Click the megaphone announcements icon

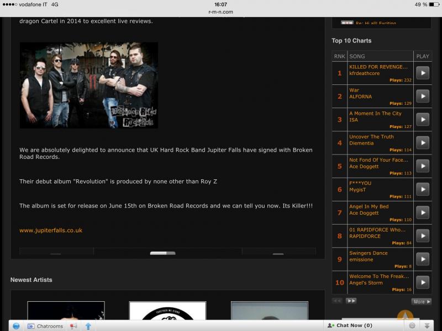pos(73,326)
